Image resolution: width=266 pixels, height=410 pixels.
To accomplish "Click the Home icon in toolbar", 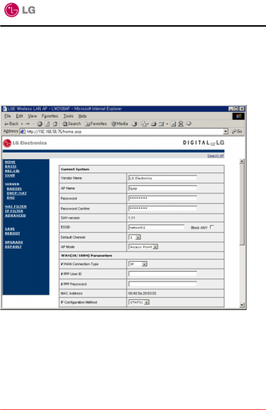I will [x=55, y=124].
